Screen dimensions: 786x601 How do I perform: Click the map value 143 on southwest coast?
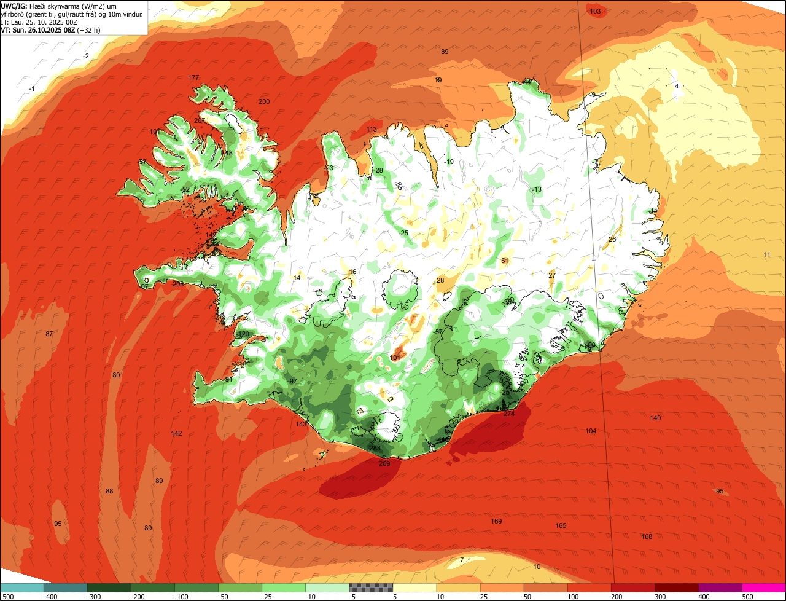click(301, 424)
